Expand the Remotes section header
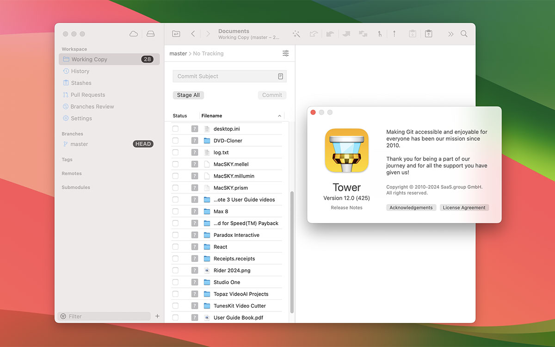The height and width of the screenshot is (347, 555). [72, 173]
